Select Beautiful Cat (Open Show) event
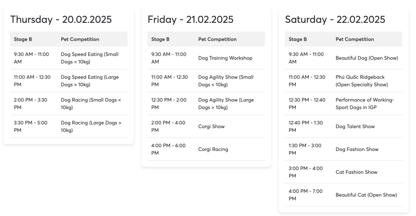 366,195
